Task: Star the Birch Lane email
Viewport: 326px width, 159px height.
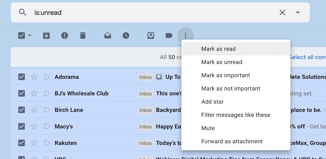Action: pyautogui.click(x=34, y=110)
